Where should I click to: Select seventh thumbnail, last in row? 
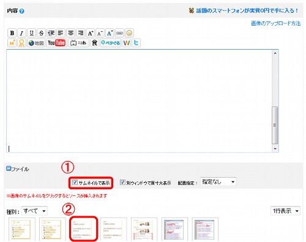(x=205, y=229)
